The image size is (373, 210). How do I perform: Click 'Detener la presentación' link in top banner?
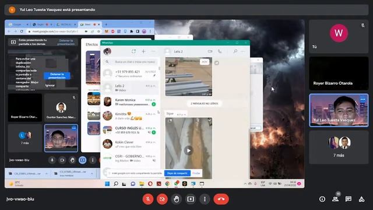(66, 42)
